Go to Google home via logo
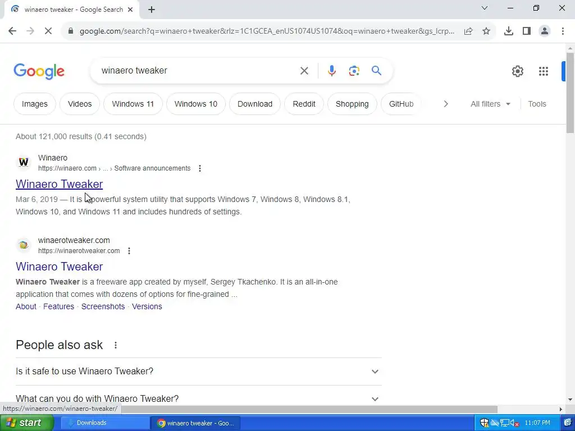Screen dimensions: 575x431 click(x=39, y=71)
